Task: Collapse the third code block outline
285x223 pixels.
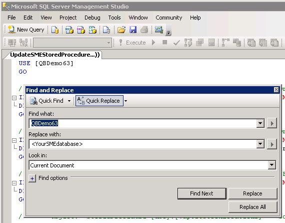Action: 14,183
